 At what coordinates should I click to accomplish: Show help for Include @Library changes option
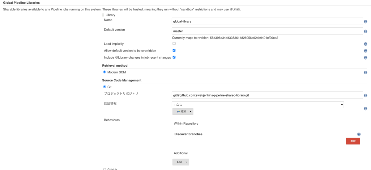point(365,58)
